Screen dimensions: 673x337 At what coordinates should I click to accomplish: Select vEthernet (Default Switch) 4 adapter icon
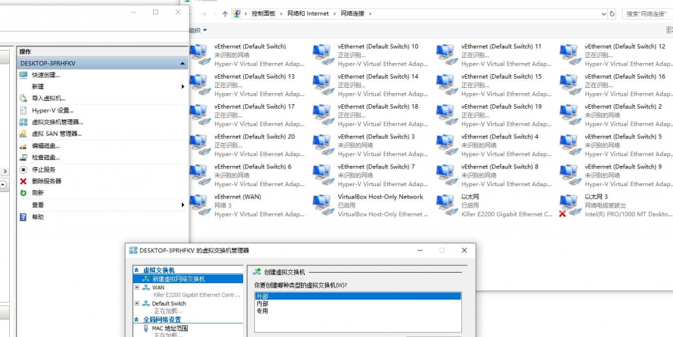pos(446,145)
